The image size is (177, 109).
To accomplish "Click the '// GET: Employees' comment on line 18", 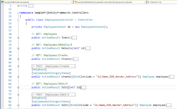I will [44, 34].
